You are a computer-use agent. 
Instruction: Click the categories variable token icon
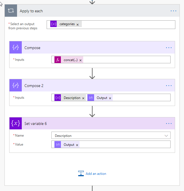pos(54,24)
